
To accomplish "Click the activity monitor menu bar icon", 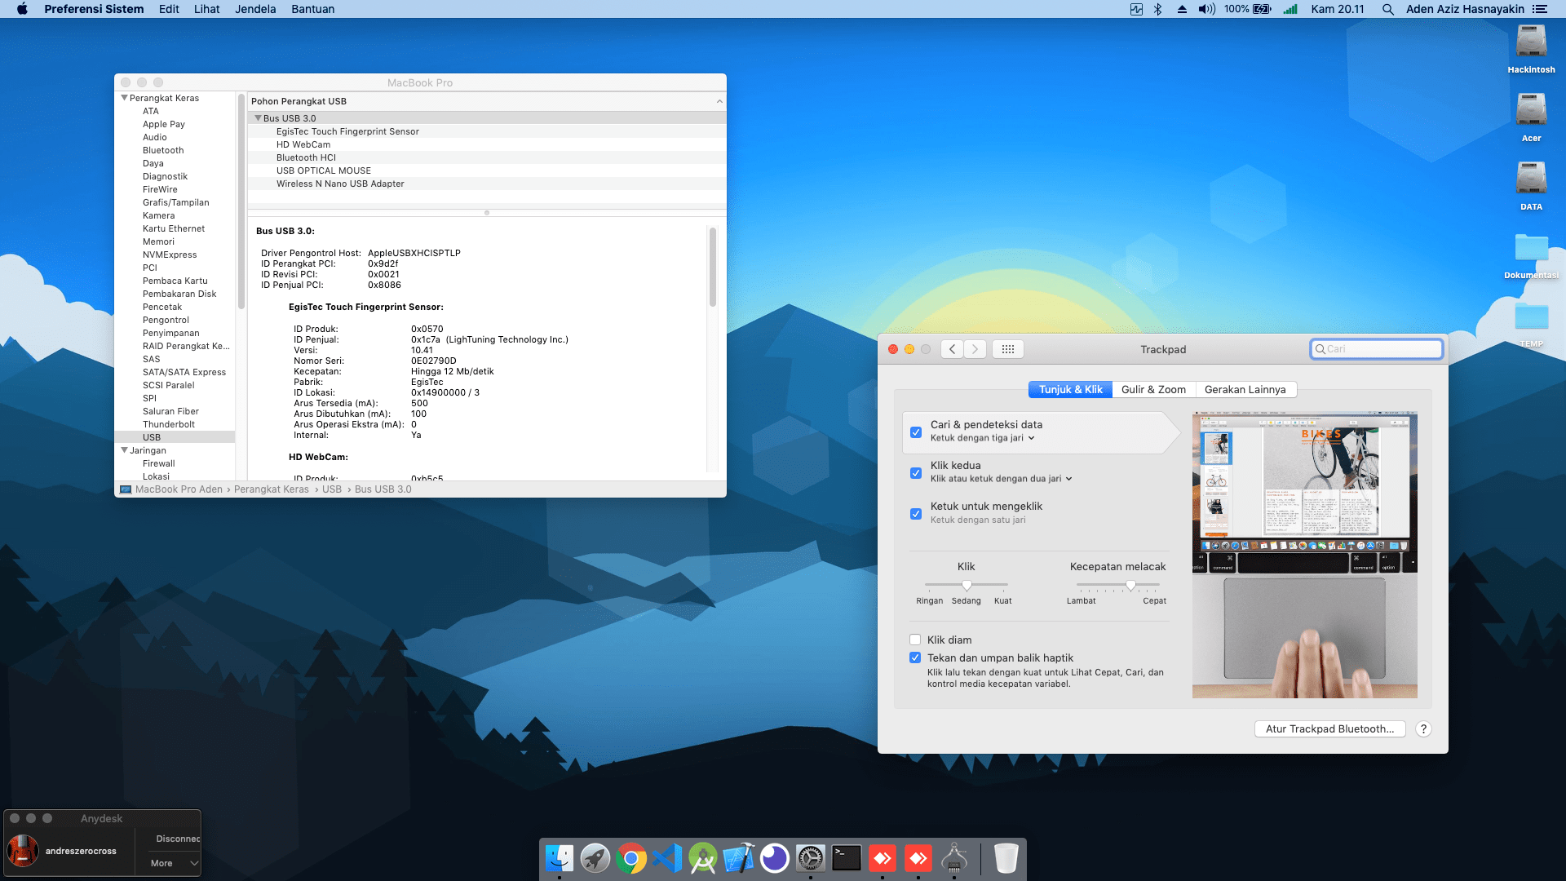I will tap(1136, 9).
